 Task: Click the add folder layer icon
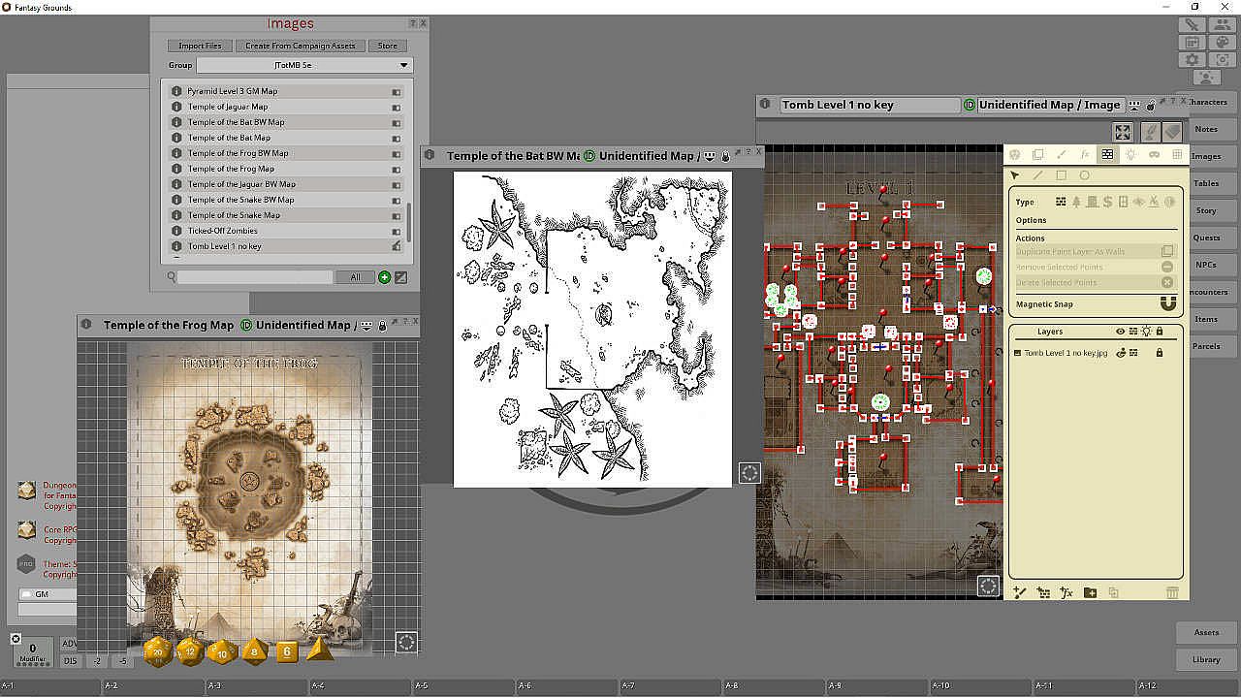[1090, 592]
